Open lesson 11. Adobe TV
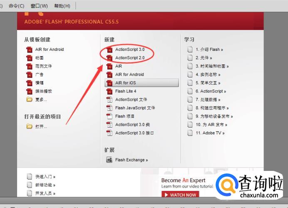The image size is (288, 208). coord(210,133)
